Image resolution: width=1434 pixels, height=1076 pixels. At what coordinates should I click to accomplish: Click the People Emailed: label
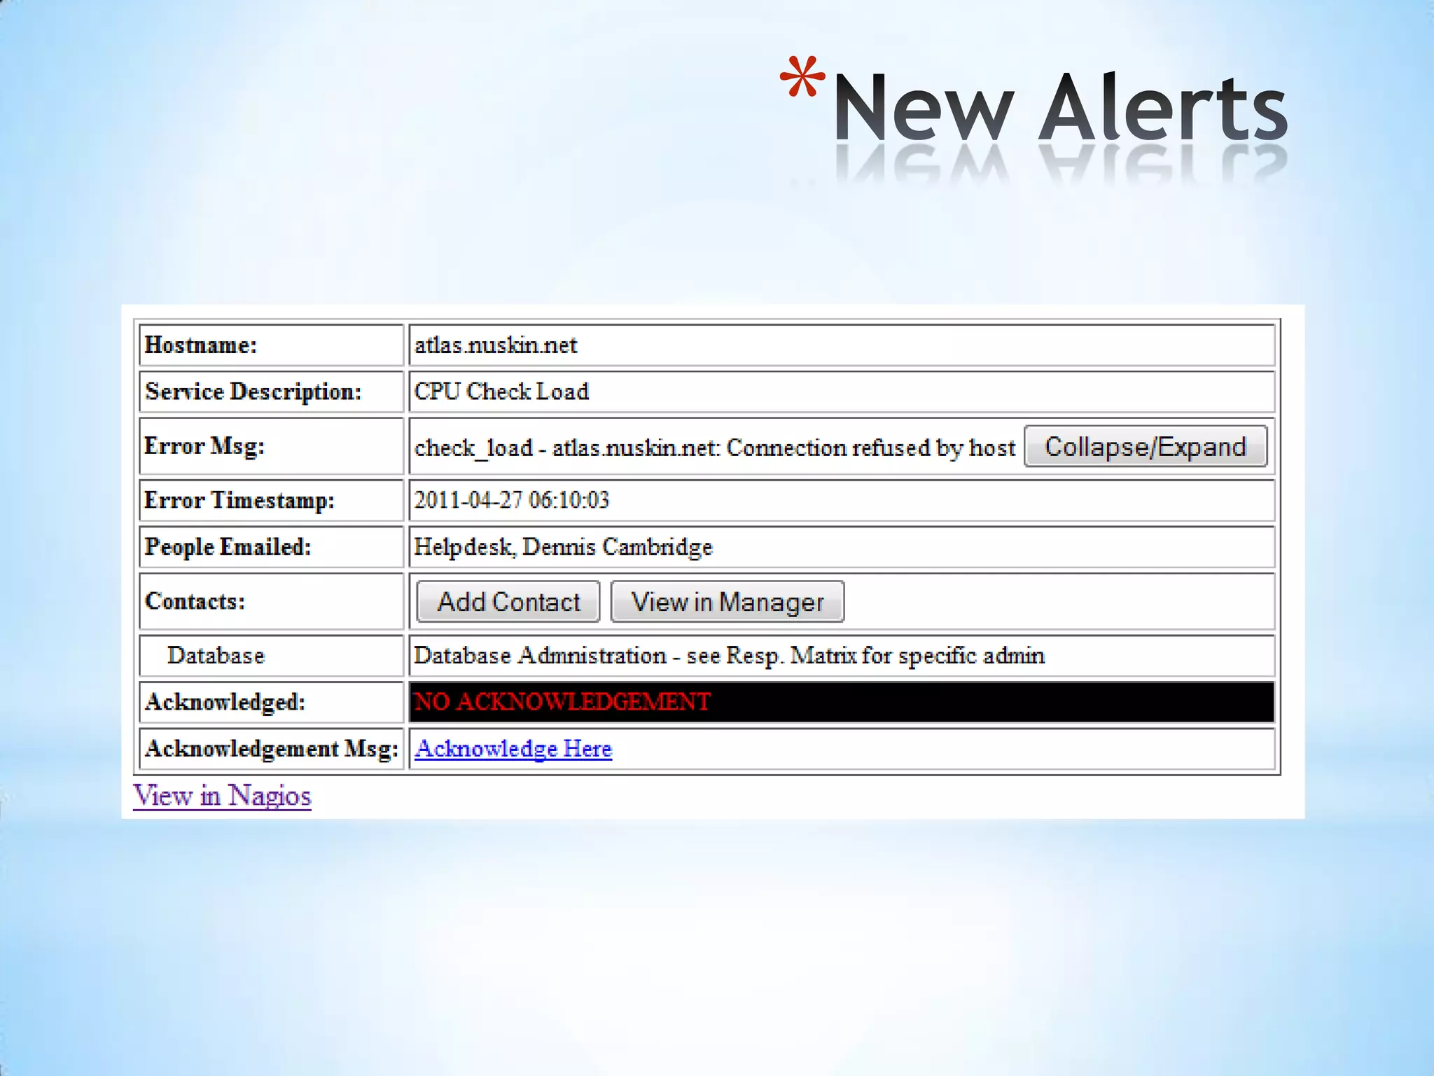(x=228, y=547)
